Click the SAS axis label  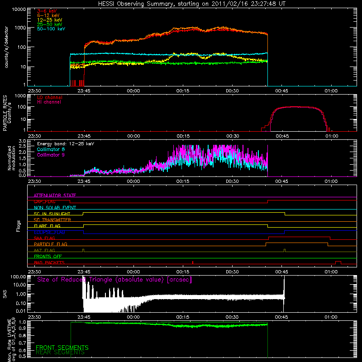[x=5, y=294]
